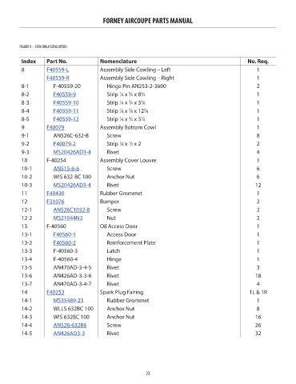Open the F40559-L part link
296x384 pixels.
(x=58, y=70)
